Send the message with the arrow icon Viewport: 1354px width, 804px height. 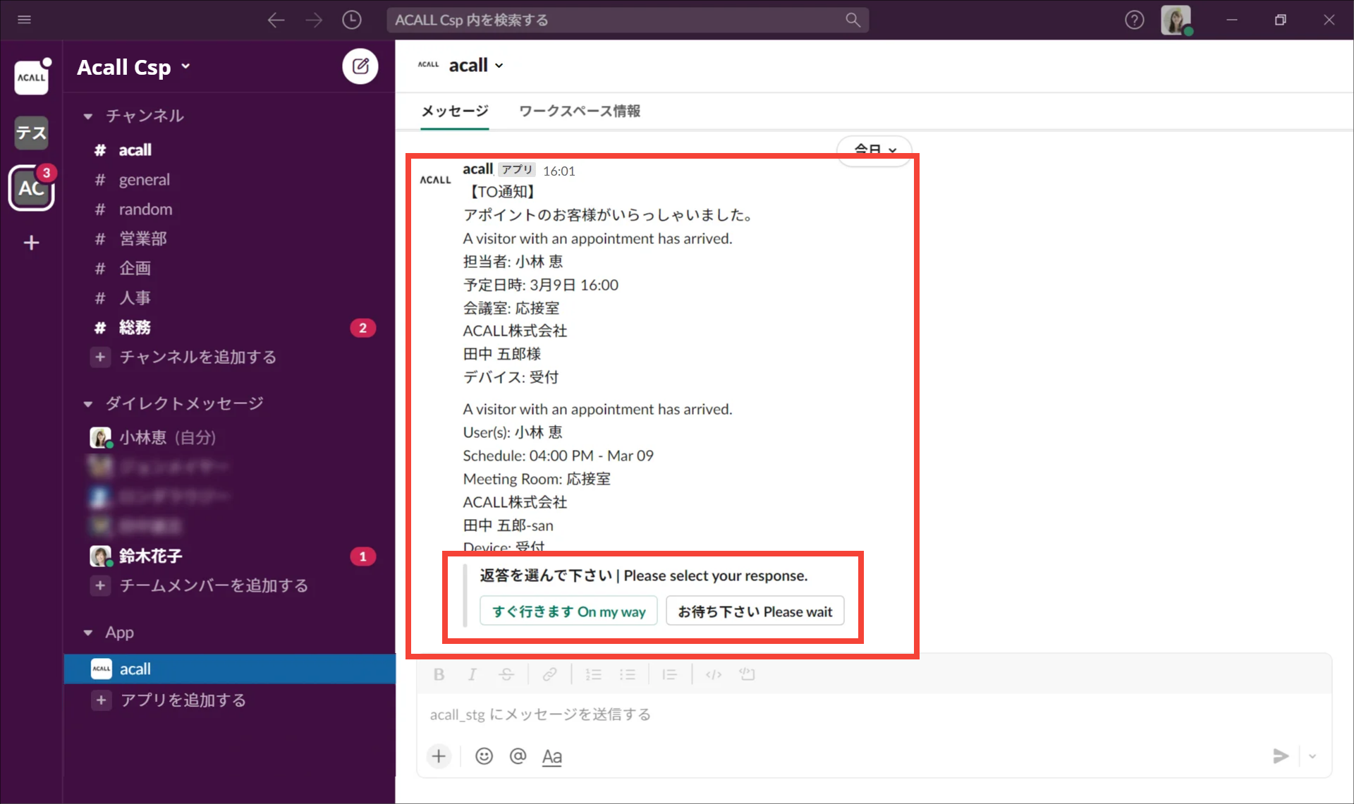pos(1281,756)
